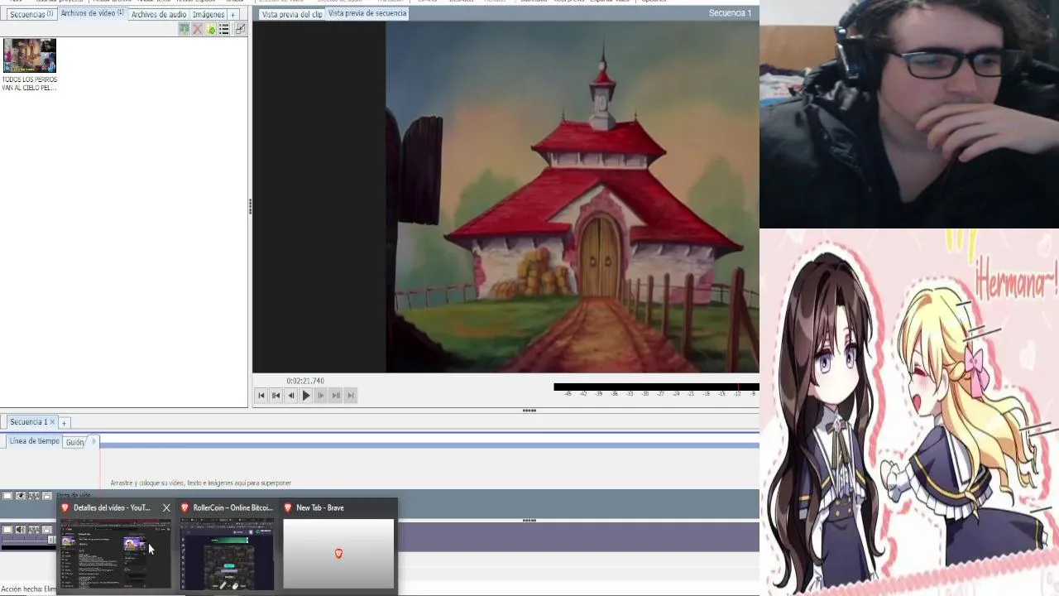
Task: Open Detalles del video YouTube window preview
Action: (x=116, y=554)
